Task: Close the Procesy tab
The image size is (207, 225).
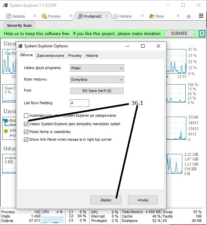Action: click(x=71, y=16)
